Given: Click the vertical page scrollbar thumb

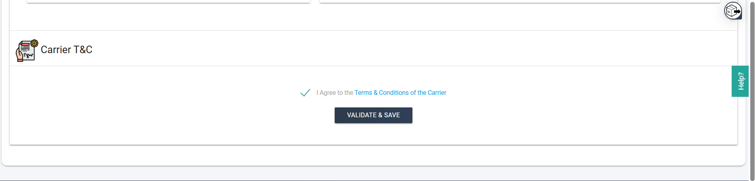Looking at the screenshot, I should (x=752, y=90).
